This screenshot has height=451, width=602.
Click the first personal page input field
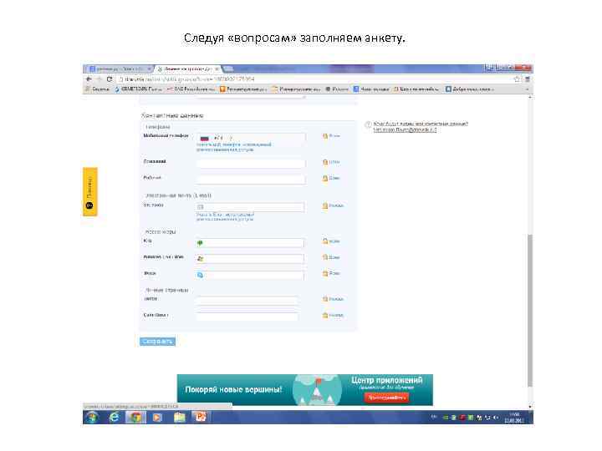click(x=247, y=301)
